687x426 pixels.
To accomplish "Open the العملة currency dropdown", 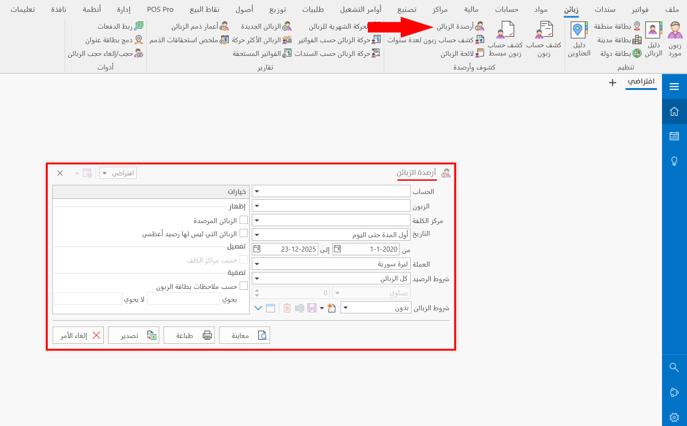I will point(257,263).
